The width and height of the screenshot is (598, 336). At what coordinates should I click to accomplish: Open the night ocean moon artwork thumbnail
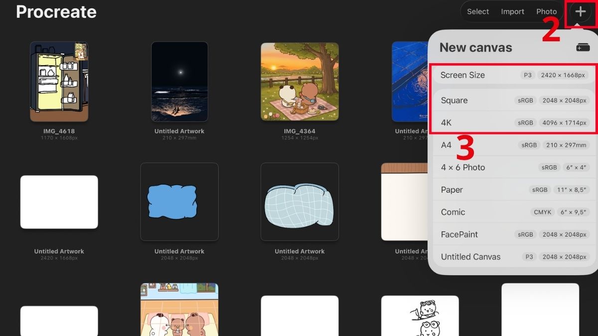coord(179,82)
